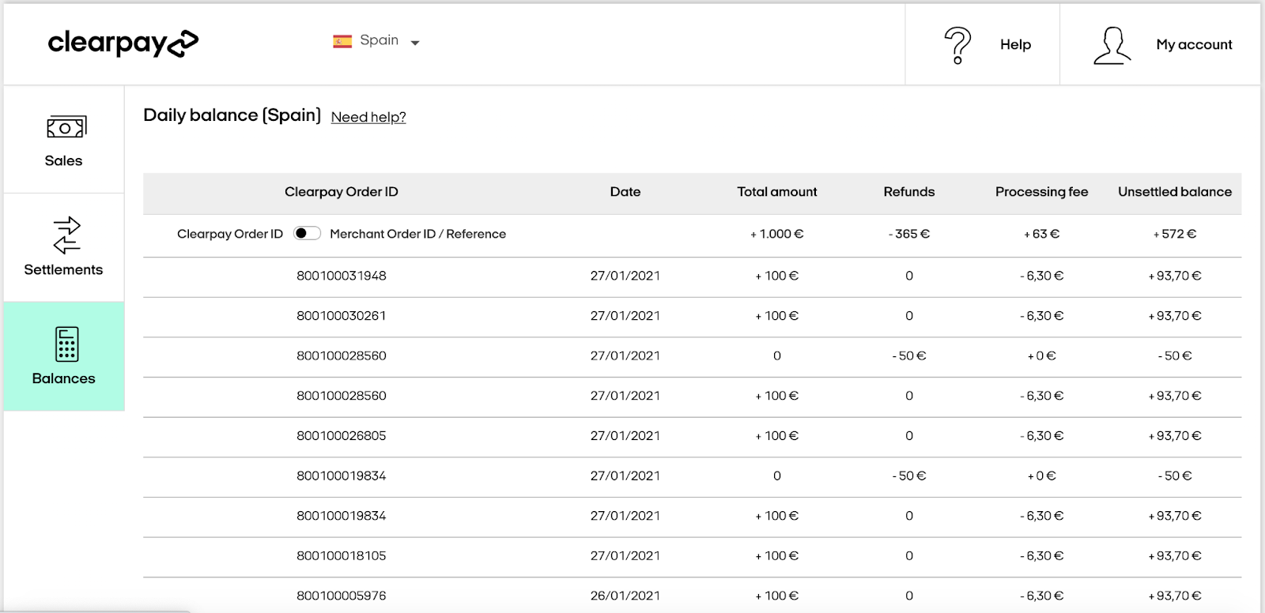
Task: Click total amount summary + 1.000 €
Action: point(777,234)
